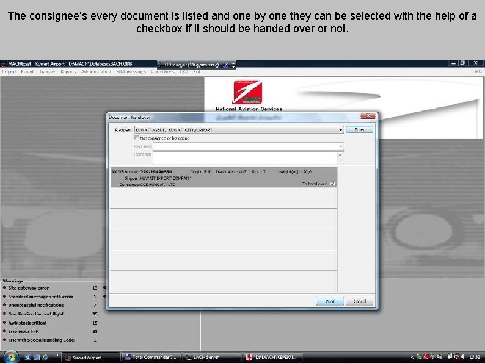Toggle the To hand over checkbox
Viewport: 485px width, 363px height.
click(332, 184)
